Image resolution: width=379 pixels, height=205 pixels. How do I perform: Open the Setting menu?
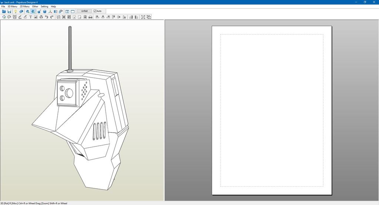point(44,7)
